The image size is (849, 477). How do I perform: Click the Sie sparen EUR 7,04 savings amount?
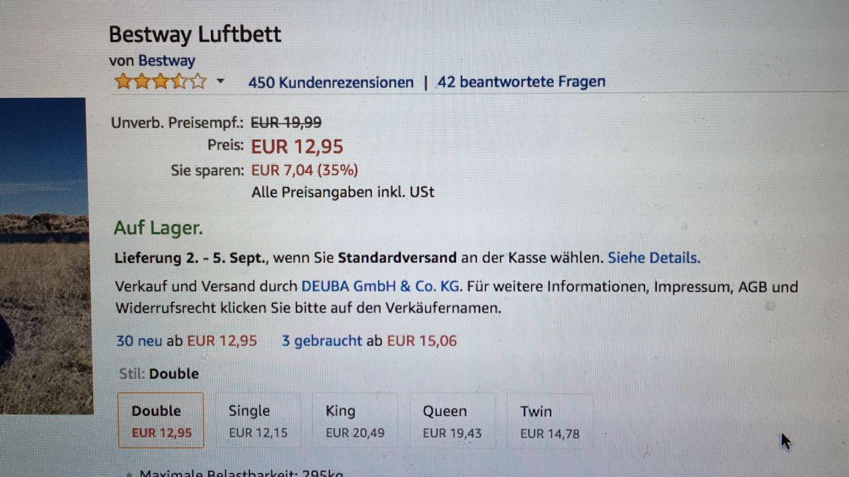304,171
